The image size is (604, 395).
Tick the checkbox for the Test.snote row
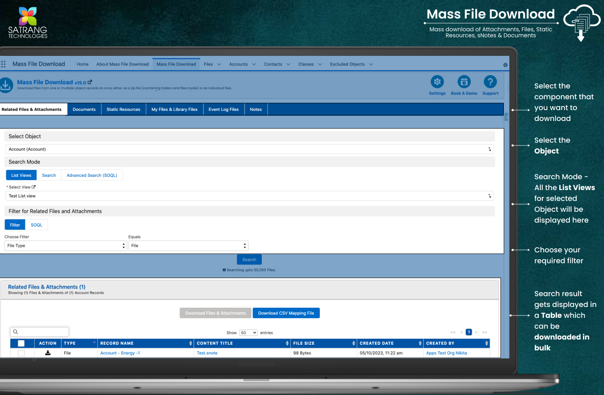point(21,353)
